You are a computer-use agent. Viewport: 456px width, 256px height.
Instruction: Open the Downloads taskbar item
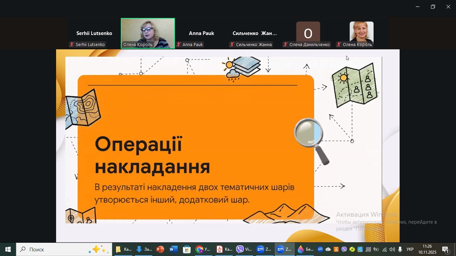point(144,249)
